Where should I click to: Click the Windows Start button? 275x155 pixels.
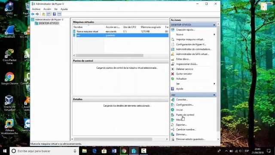pyautogui.click(x=5, y=151)
